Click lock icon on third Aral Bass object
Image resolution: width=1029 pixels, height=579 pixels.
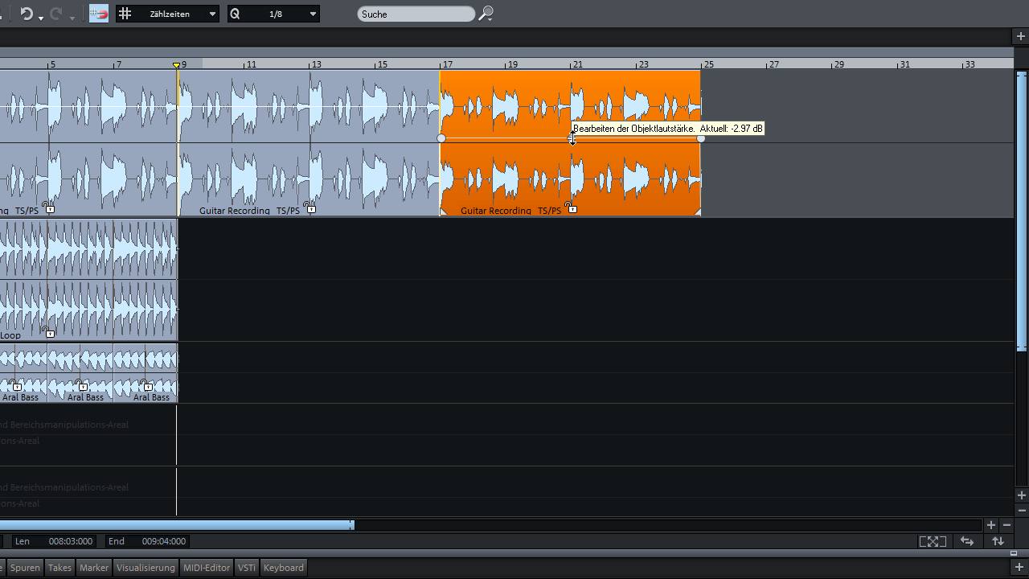[147, 386]
